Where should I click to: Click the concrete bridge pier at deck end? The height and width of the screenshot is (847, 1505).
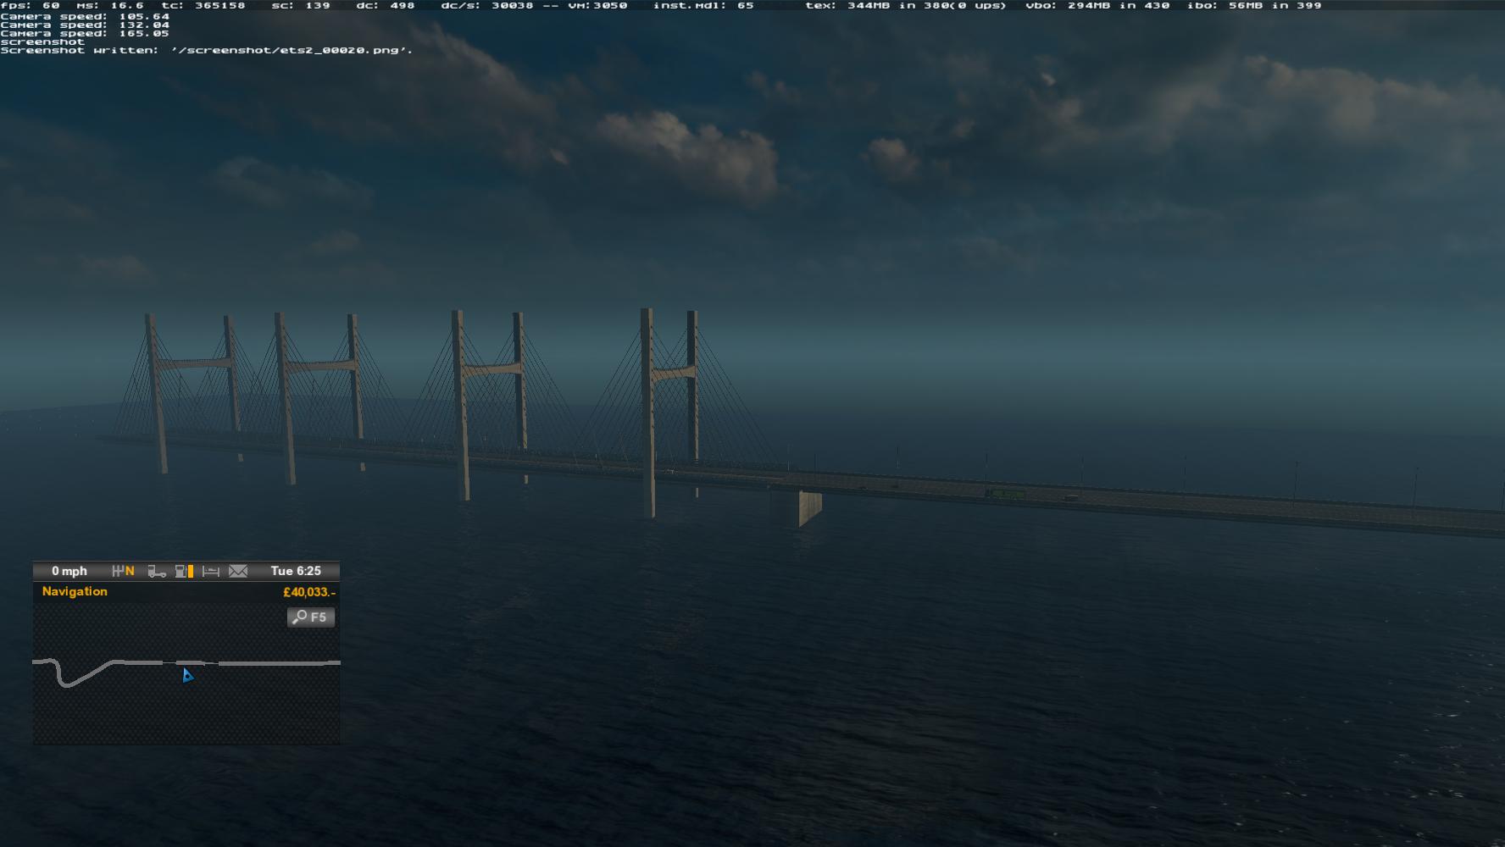(808, 507)
